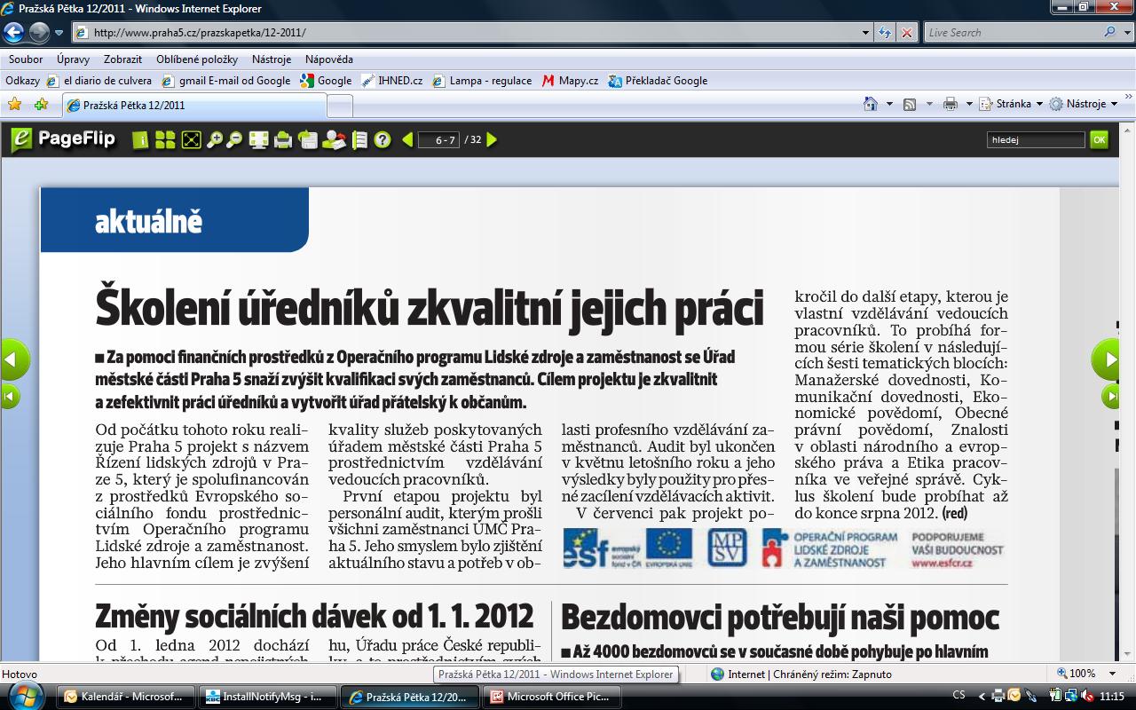The height and width of the screenshot is (710, 1136).
Task: Click the 100% zoom level button
Action: (x=1076, y=674)
